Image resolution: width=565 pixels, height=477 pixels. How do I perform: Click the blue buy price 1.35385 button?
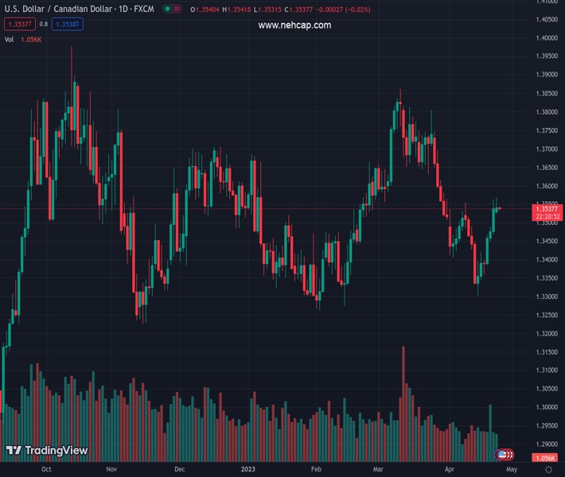click(x=67, y=24)
